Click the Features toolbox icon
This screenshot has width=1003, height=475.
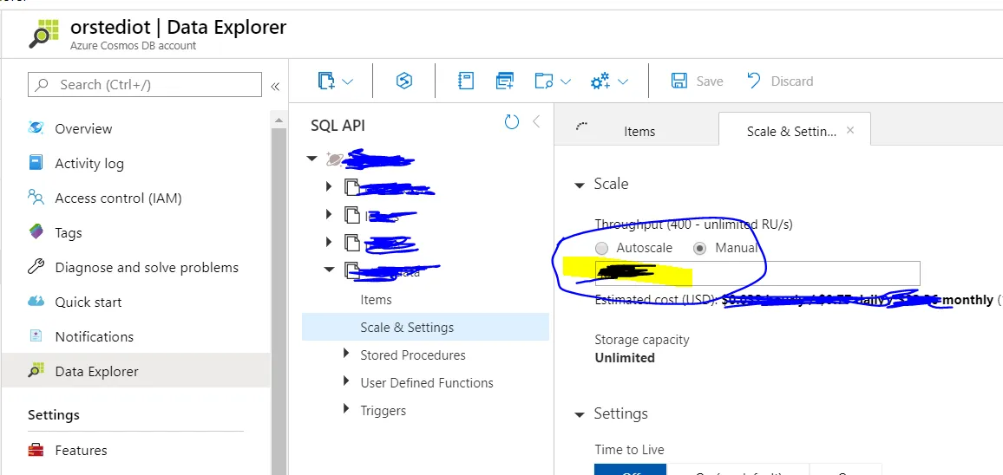36,450
